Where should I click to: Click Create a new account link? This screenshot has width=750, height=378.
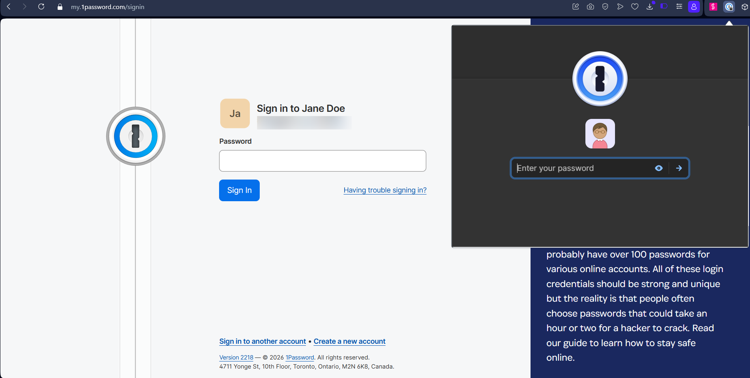tap(349, 341)
